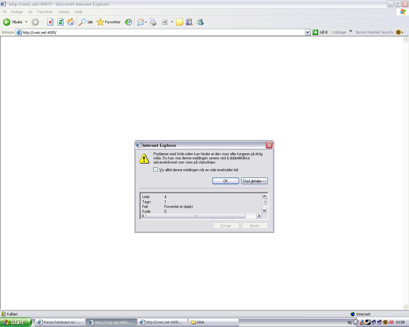Image resolution: width=409 pixels, height=327 pixels.
Task: Click the warning icon in status bar
Action: (x=3, y=314)
